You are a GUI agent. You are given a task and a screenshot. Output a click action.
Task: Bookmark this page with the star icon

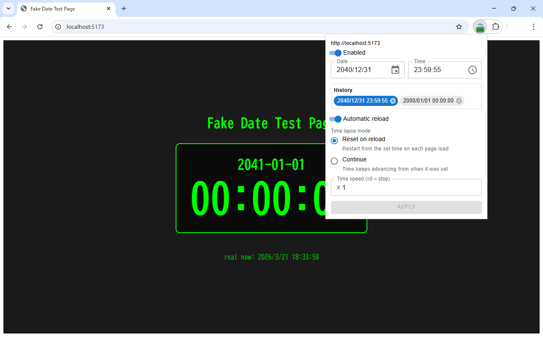pyautogui.click(x=459, y=27)
